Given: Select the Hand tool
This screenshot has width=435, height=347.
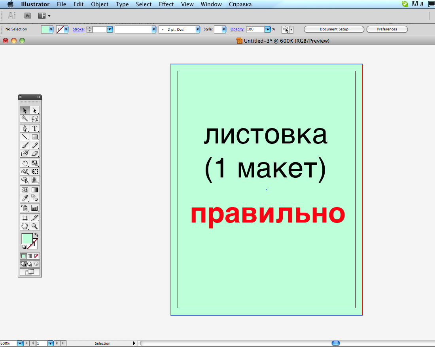Looking at the screenshot, I should [x=25, y=226].
